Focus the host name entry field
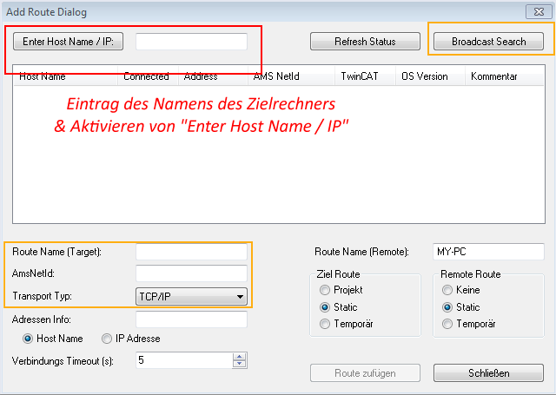The image size is (556, 395). coord(191,42)
